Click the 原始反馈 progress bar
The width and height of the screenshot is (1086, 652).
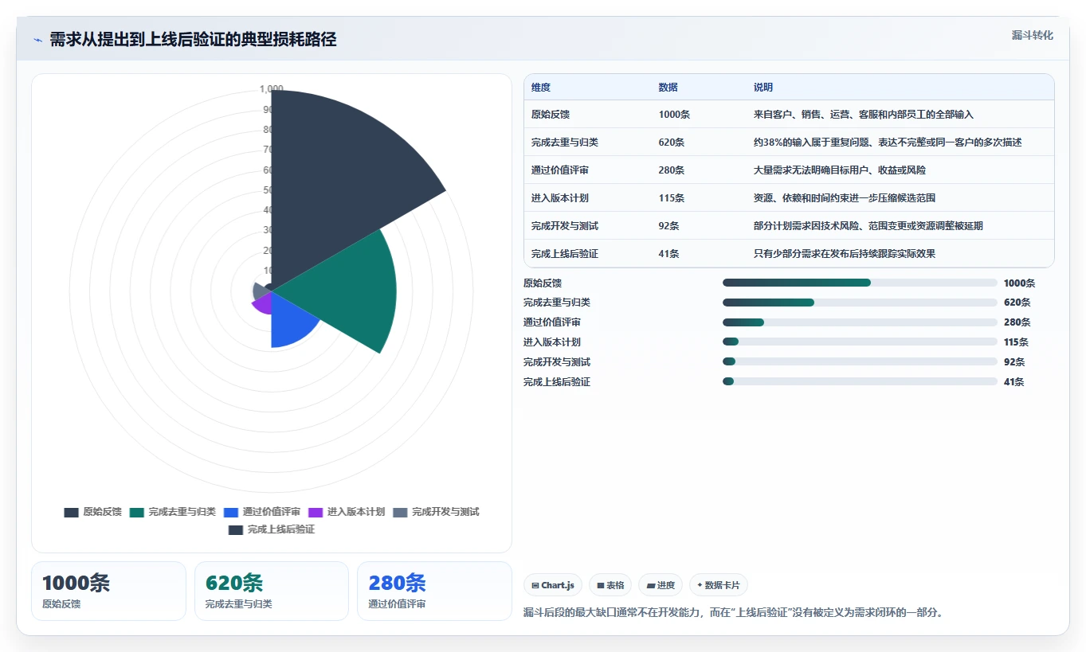click(860, 283)
